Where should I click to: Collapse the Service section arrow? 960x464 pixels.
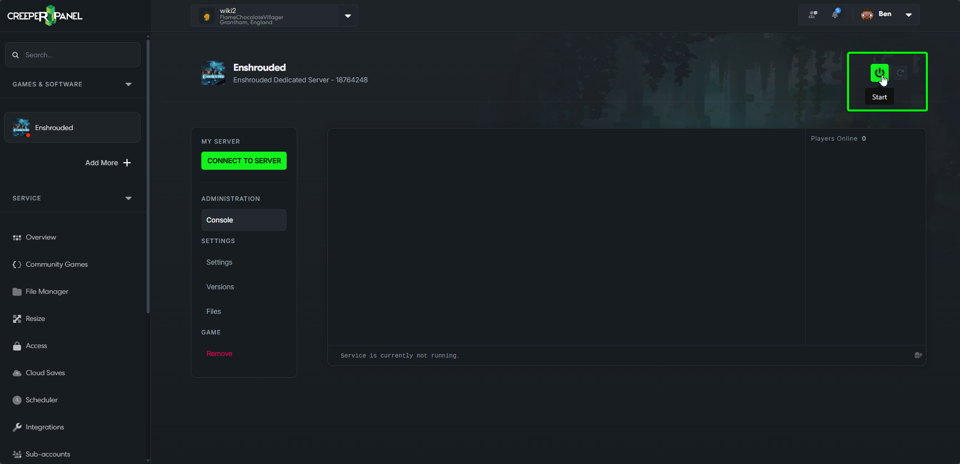pos(129,198)
